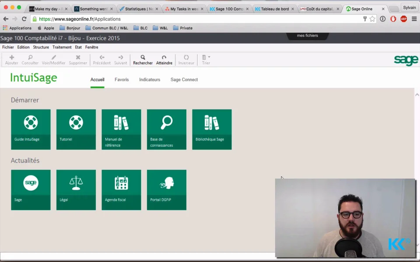The height and width of the screenshot is (262, 420).
Task: Select the Accueil tab
Action: click(97, 79)
